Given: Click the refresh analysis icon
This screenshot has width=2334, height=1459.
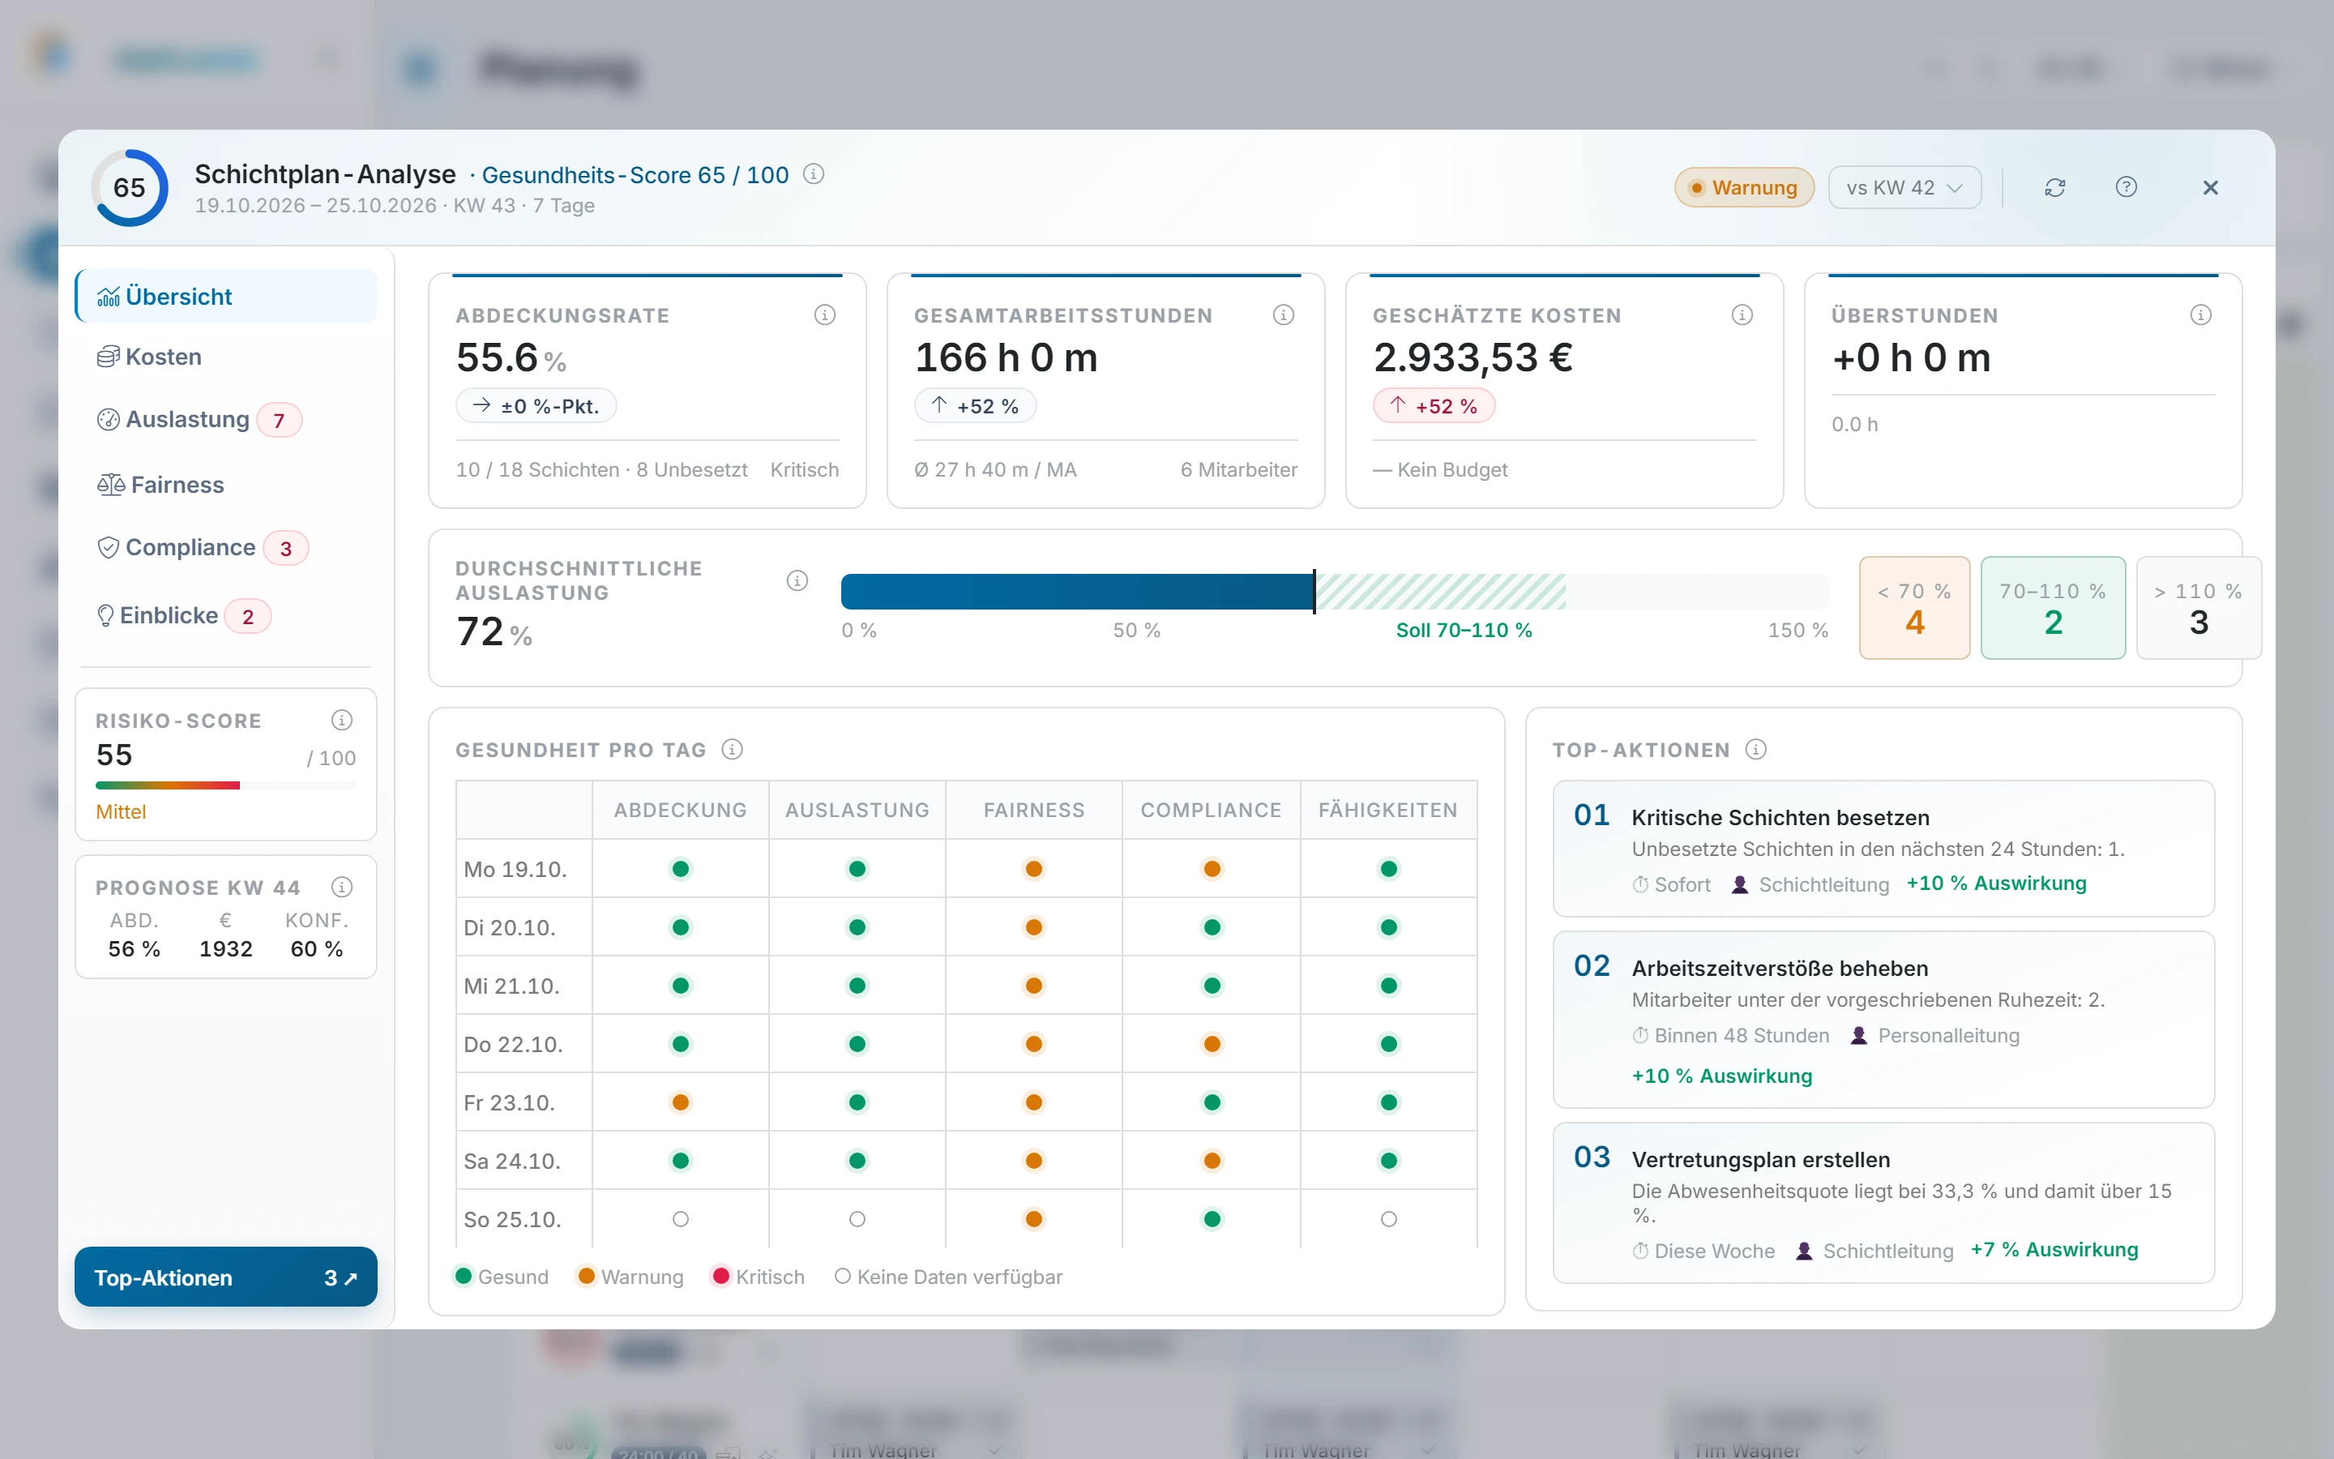Looking at the screenshot, I should [2054, 187].
